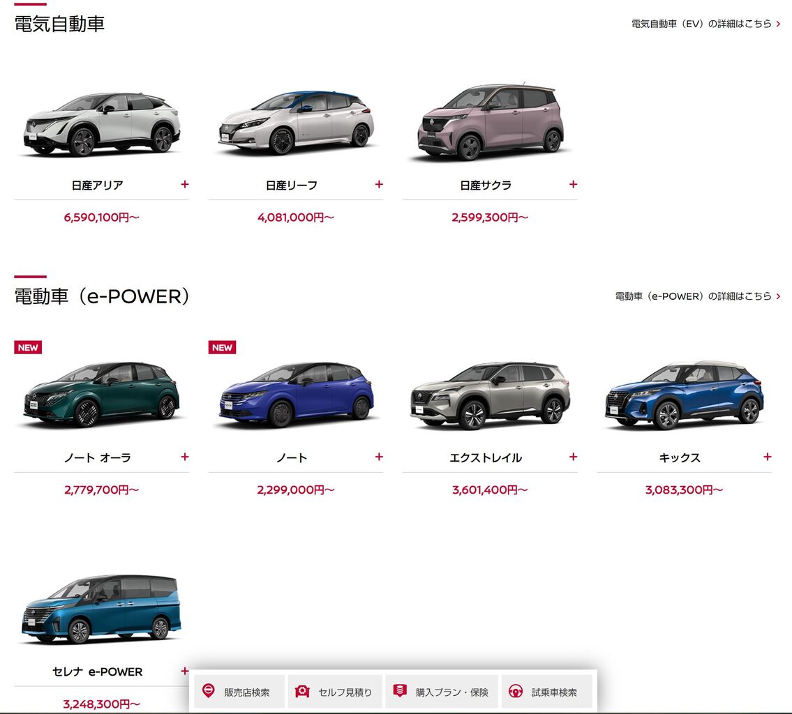Click the price 3,248,300円〜
The width and height of the screenshot is (792, 714).
[x=101, y=704]
